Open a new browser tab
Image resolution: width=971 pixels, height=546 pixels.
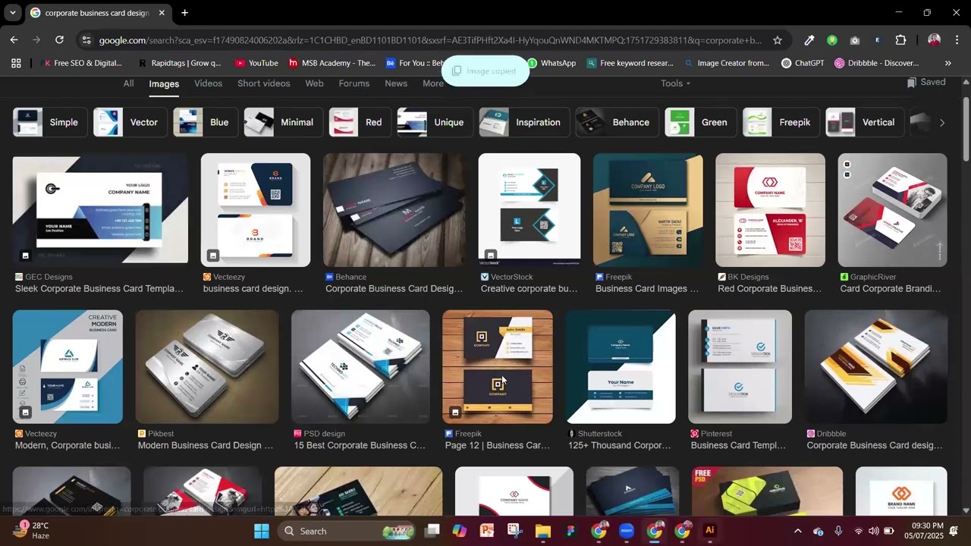(x=184, y=13)
